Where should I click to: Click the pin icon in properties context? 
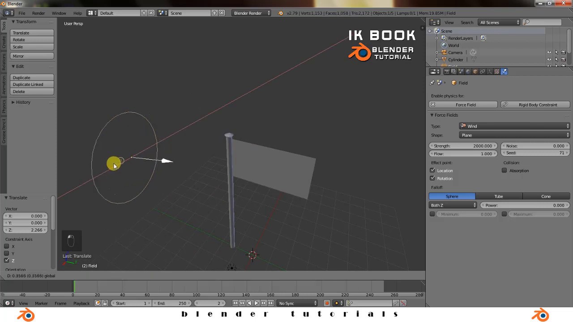[x=432, y=83]
